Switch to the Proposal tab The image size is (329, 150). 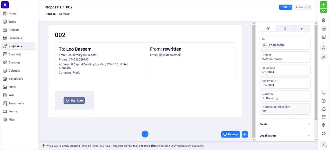coord(50,14)
